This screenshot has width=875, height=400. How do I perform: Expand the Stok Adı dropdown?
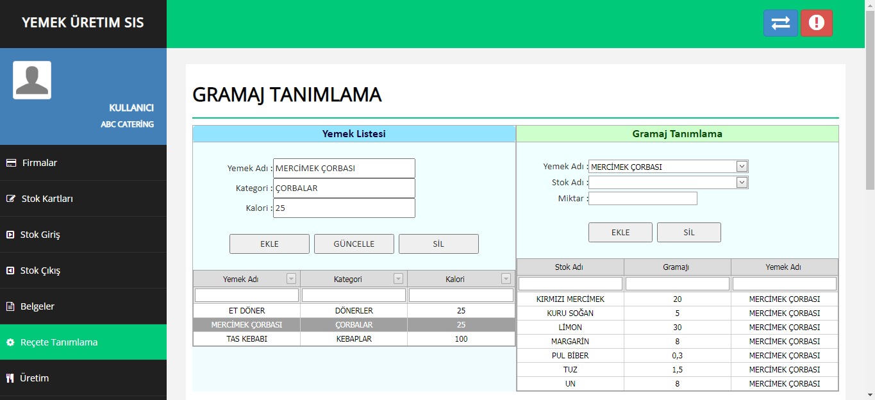pyautogui.click(x=742, y=183)
